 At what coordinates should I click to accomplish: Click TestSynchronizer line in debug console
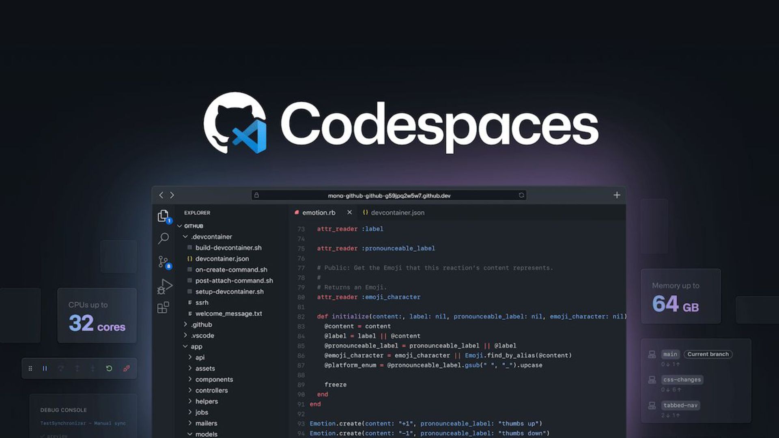(83, 423)
